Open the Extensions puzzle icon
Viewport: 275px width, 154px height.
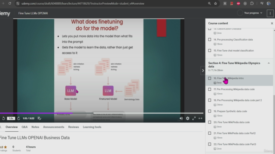point(252,3)
